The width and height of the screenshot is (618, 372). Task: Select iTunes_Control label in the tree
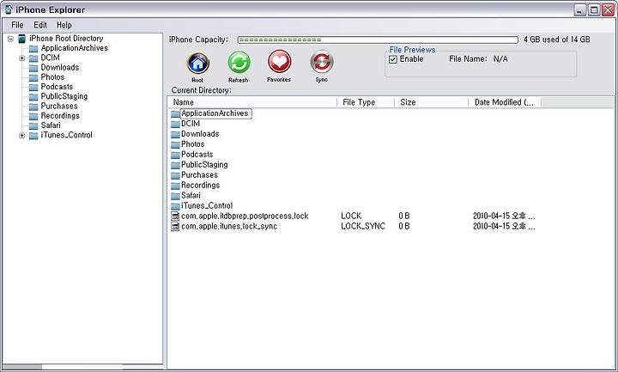point(67,135)
